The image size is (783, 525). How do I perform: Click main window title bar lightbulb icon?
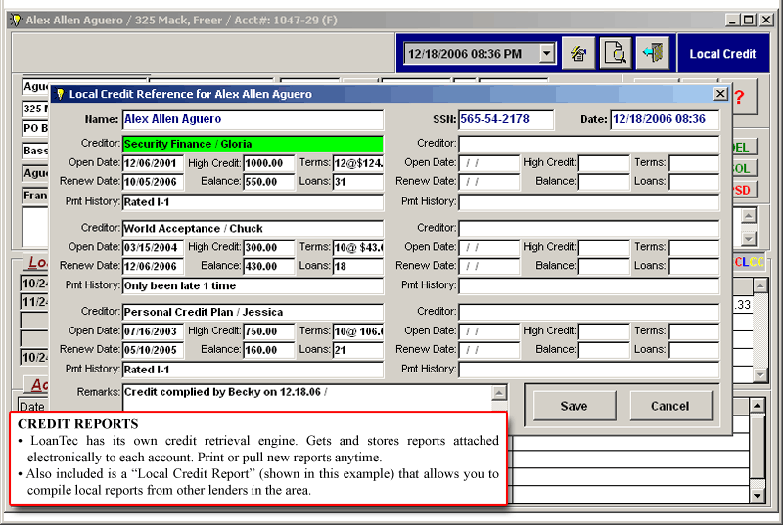click(16, 20)
